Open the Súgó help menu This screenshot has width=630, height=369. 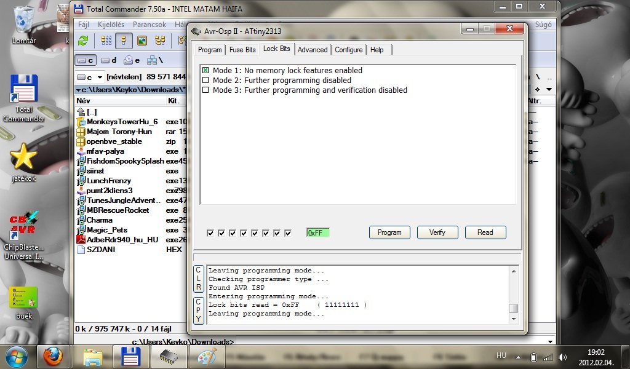pos(543,25)
